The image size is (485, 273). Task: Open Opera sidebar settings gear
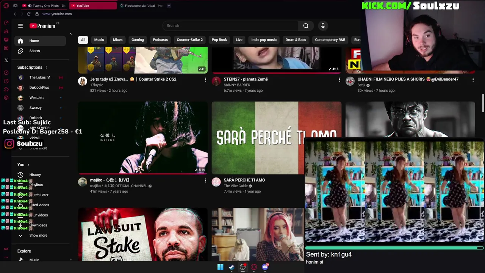(6, 98)
